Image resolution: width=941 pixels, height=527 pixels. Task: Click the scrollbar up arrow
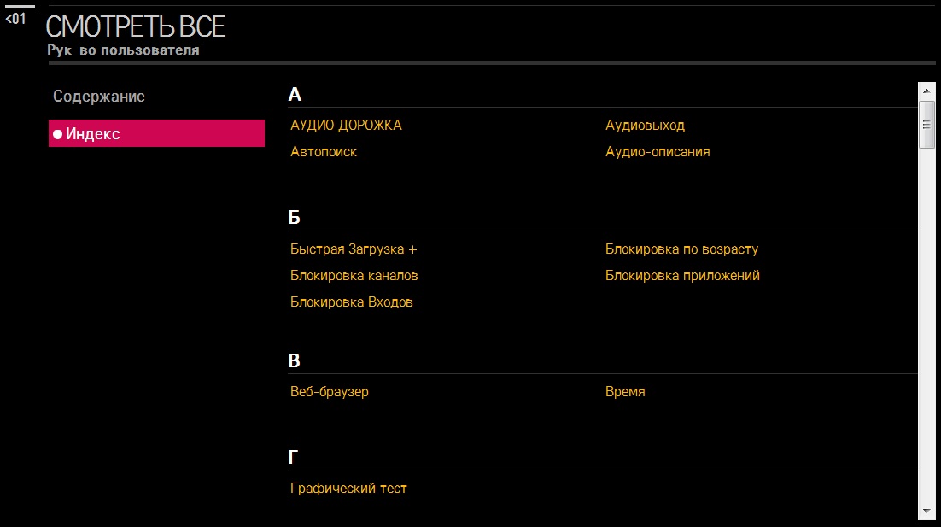click(926, 90)
